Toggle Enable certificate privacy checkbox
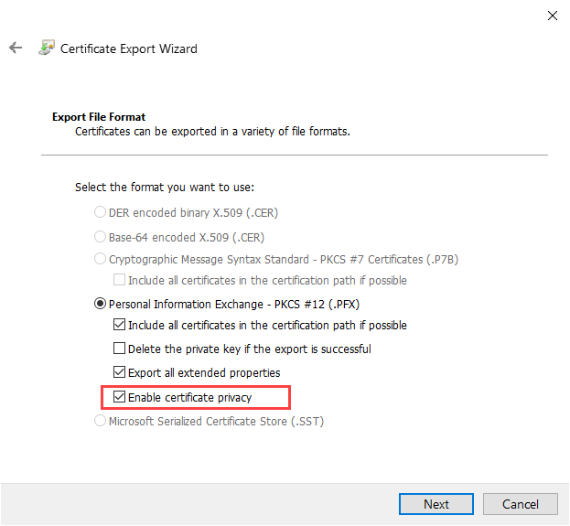Viewport: 570px width, 526px height. (119, 397)
